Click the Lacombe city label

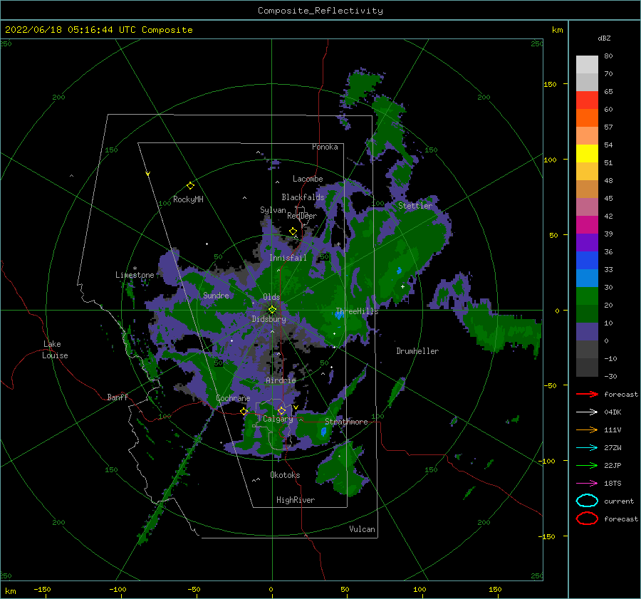(308, 179)
